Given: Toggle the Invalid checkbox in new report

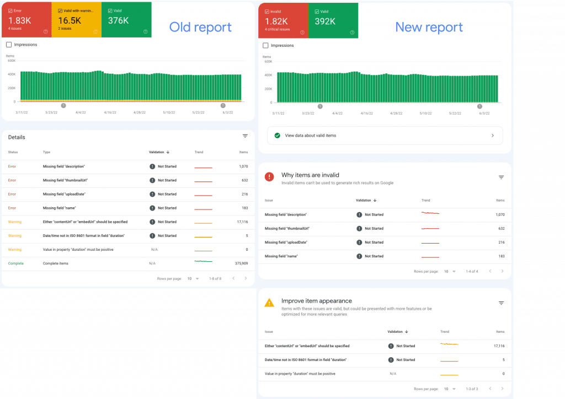Looking at the screenshot, I should pyautogui.click(x=268, y=11).
